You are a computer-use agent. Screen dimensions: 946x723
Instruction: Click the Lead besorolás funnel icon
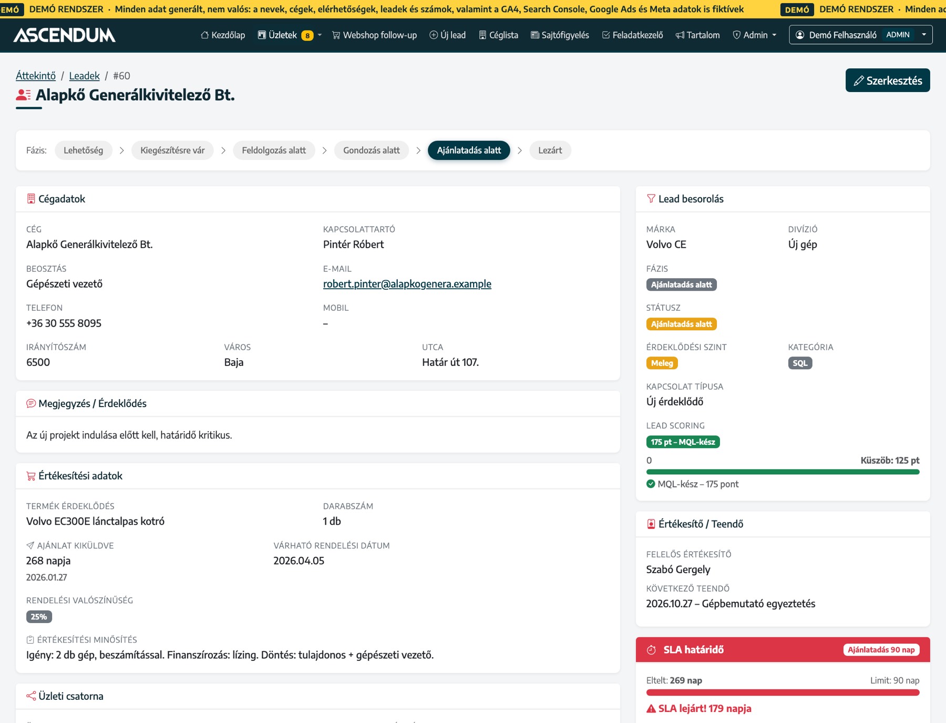(651, 199)
